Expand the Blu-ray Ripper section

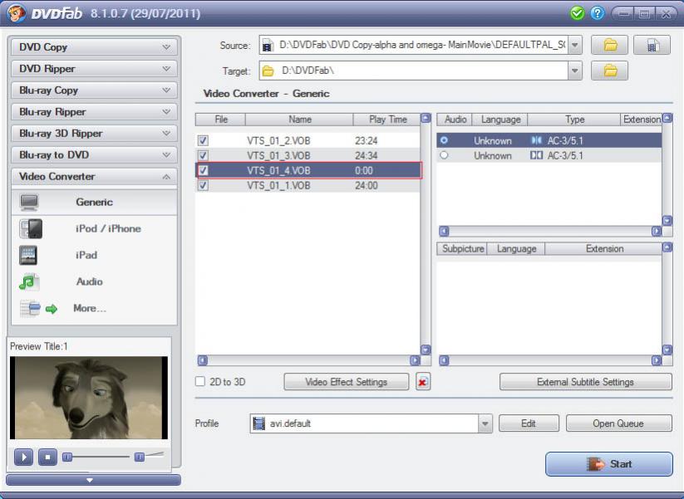(94, 112)
